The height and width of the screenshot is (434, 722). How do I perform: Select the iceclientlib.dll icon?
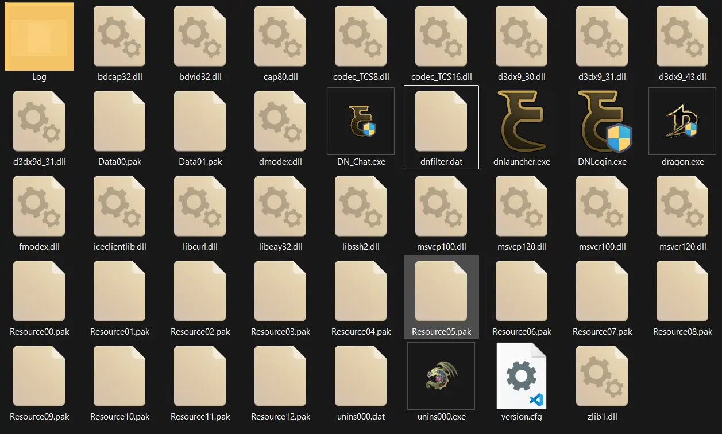(119, 207)
